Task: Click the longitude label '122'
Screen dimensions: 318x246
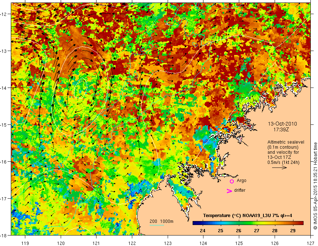Action: (x=132, y=243)
